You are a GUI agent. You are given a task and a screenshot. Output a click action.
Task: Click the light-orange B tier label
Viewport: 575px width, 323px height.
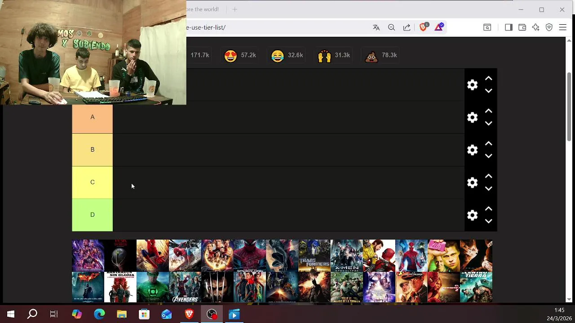pyautogui.click(x=92, y=150)
